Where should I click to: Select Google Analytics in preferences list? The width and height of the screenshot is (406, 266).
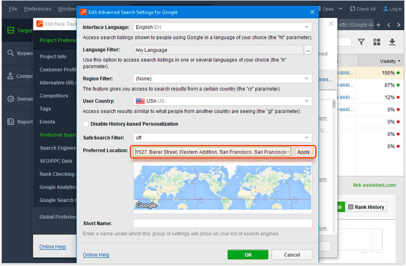click(x=58, y=187)
